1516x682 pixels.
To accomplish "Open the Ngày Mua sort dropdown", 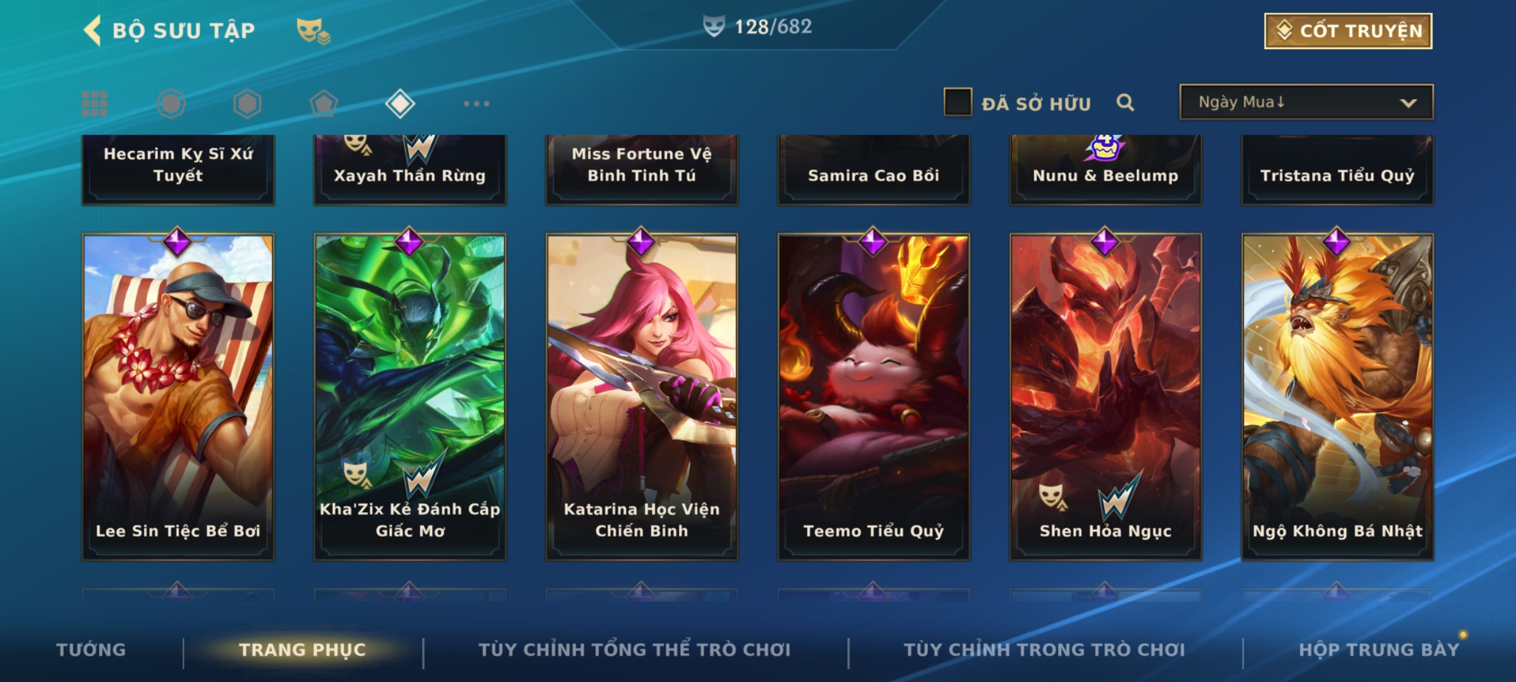I will pyautogui.click(x=1306, y=102).
